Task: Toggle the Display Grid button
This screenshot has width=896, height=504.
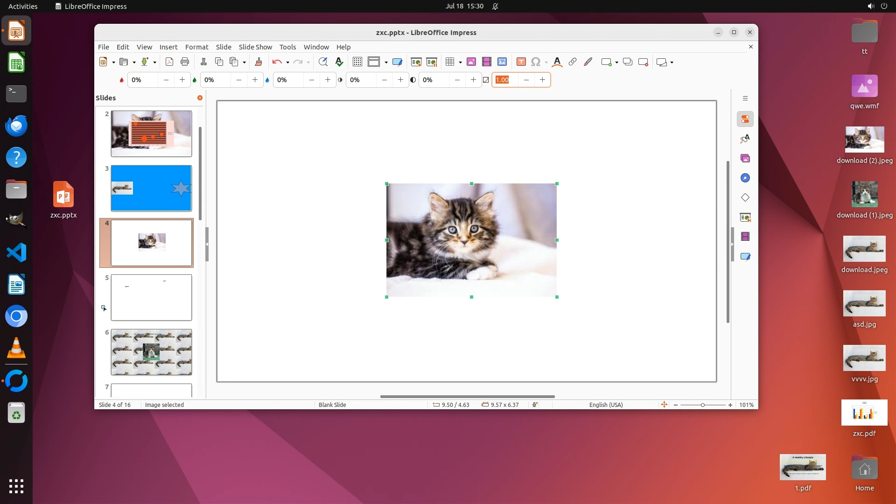Action: coord(357,62)
